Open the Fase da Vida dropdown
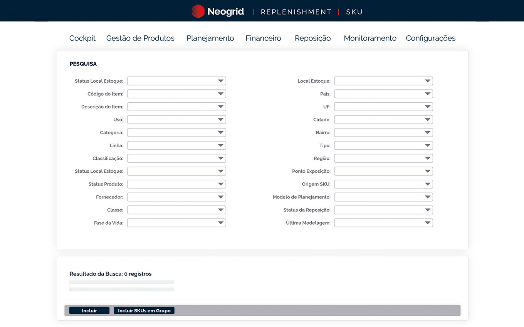This screenshot has width=524, height=327. point(220,223)
